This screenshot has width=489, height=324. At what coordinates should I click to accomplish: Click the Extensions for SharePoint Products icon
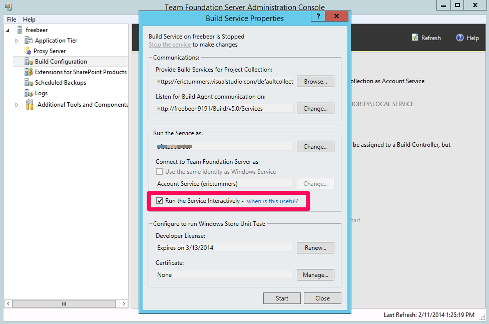click(29, 72)
